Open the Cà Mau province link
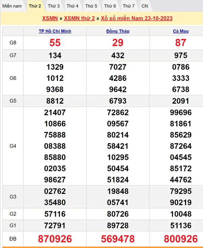This screenshot has width=203, height=248. click(181, 31)
